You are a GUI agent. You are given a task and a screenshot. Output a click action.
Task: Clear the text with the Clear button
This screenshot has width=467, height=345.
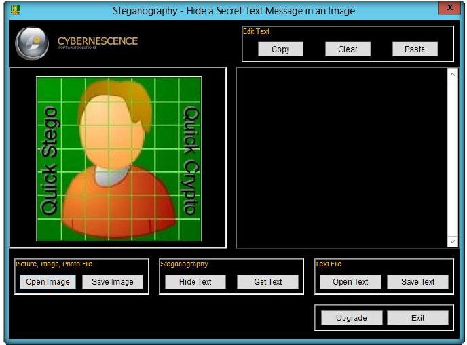[348, 49]
